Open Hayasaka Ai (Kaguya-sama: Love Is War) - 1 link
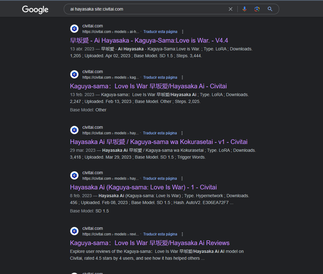323x274 pixels. [143, 187]
